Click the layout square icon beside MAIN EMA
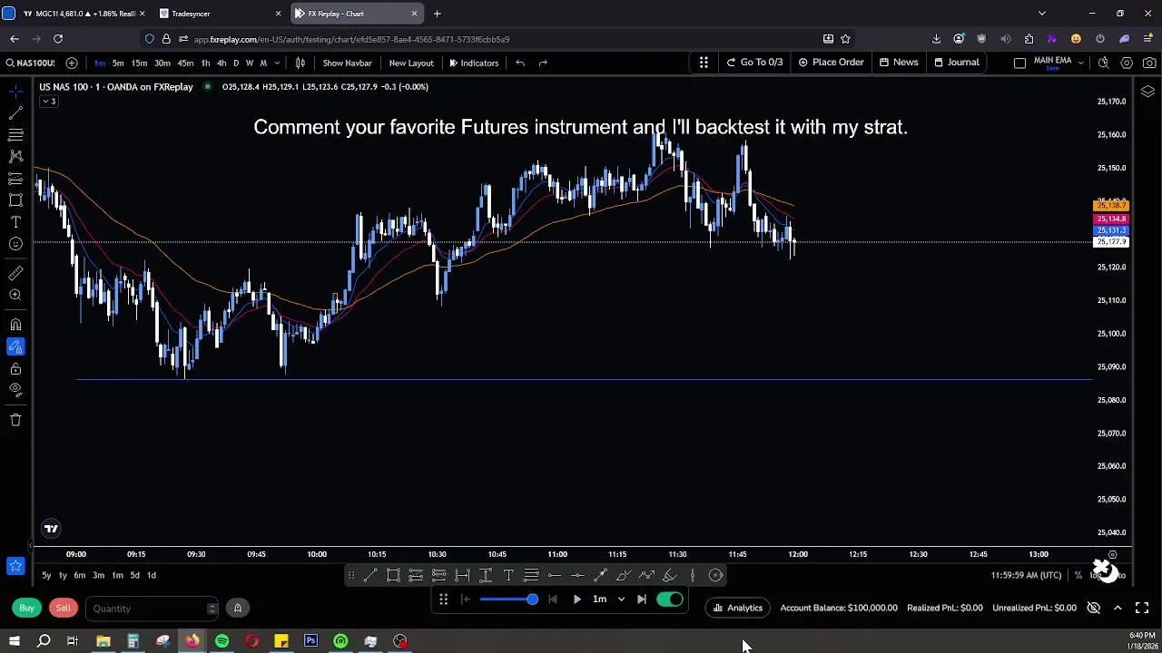This screenshot has width=1162, height=653. pyautogui.click(x=1019, y=63)
